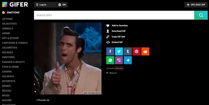Open the Actions category
209x105 pixels.
7,19
